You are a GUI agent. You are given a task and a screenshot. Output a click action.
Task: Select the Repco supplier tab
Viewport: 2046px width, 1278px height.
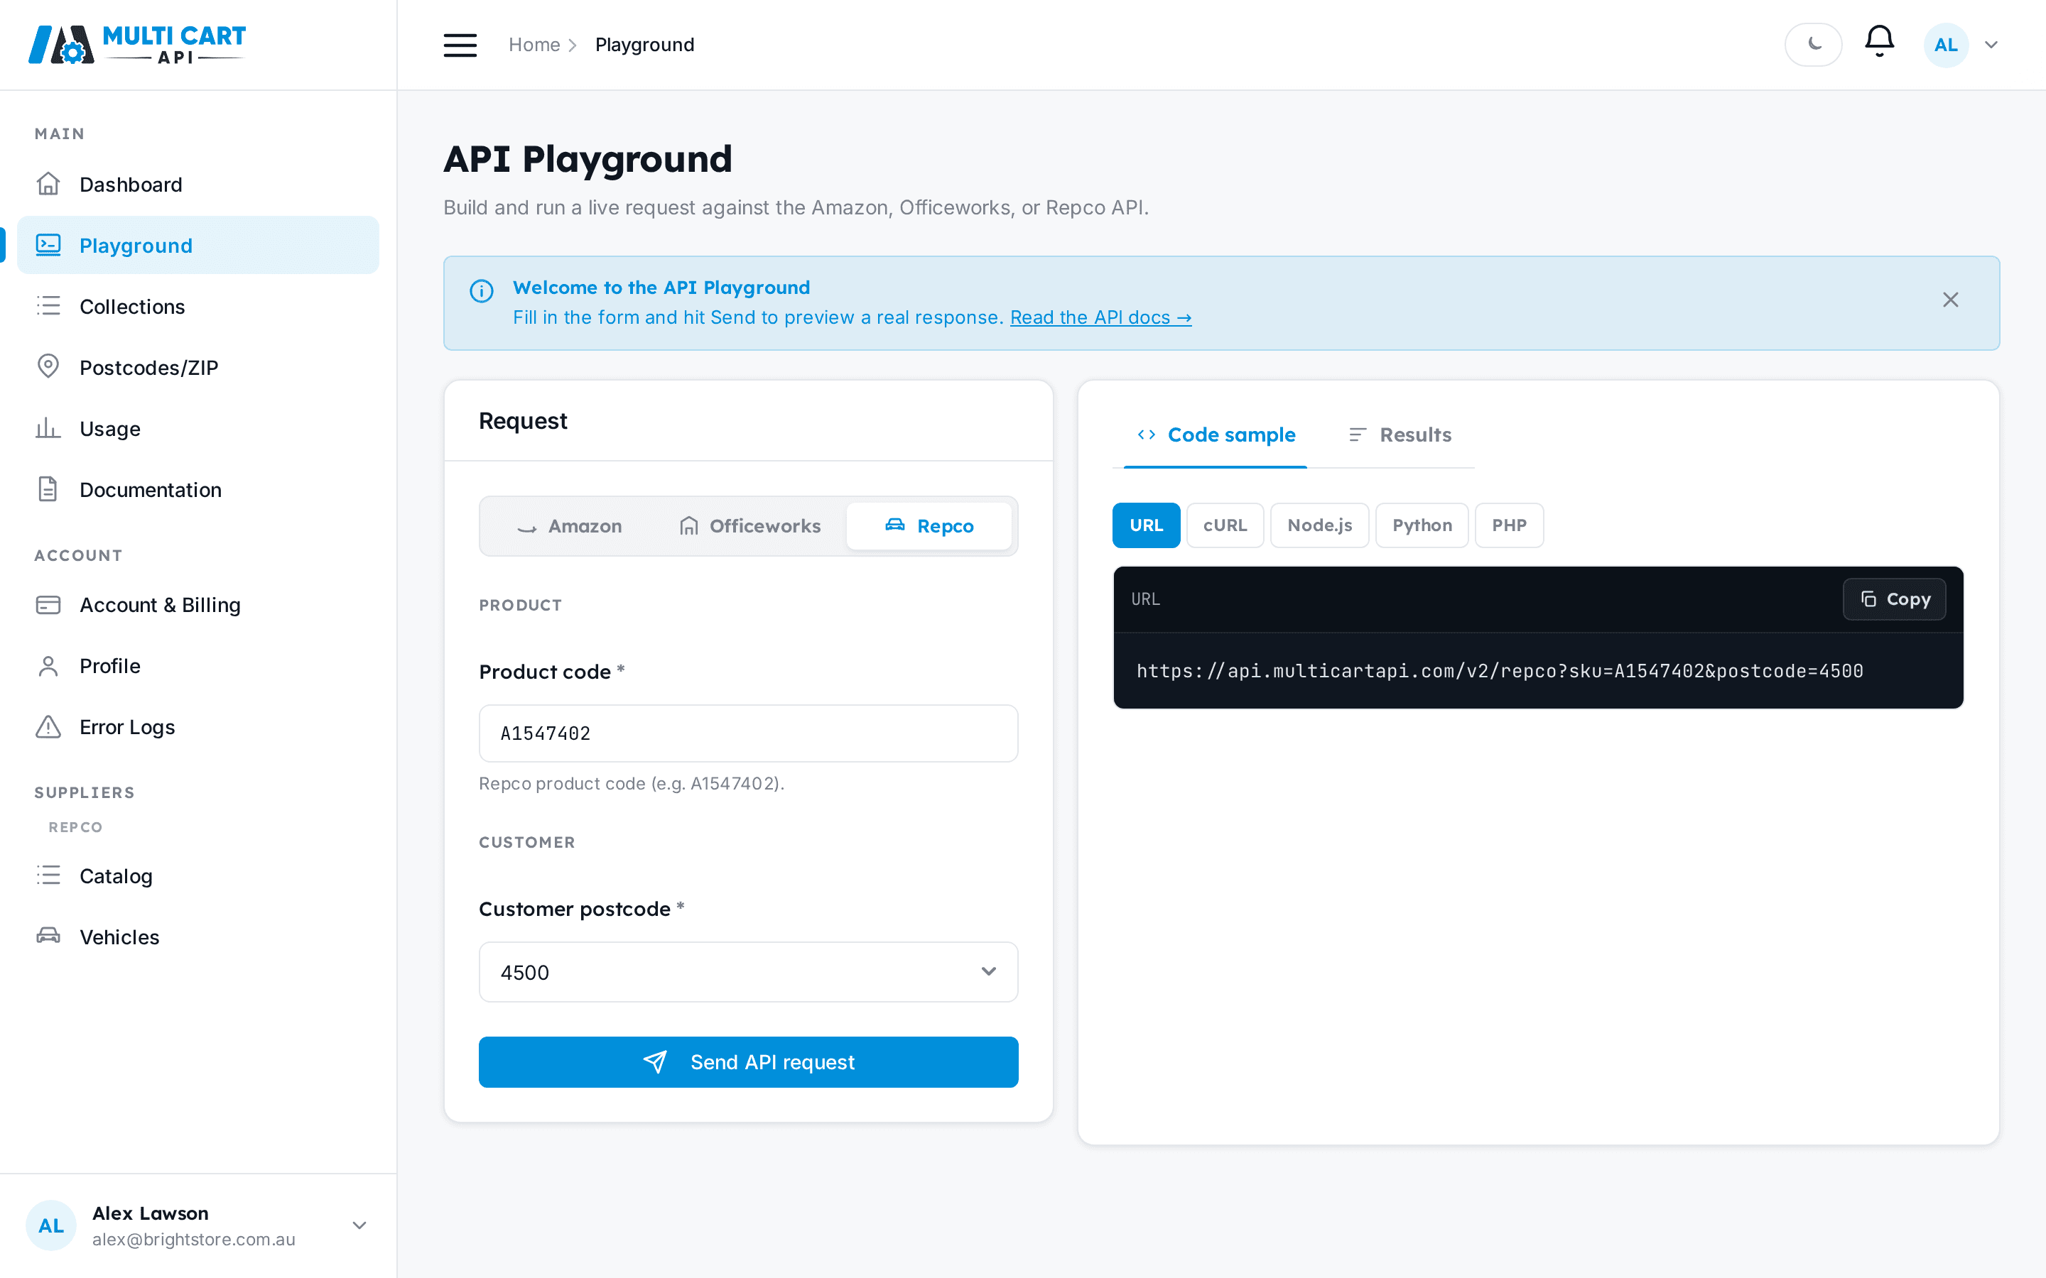click(x=929, y=525)
